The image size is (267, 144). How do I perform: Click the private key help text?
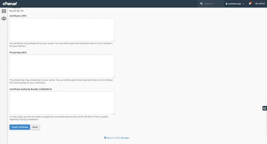click(61, 81)
